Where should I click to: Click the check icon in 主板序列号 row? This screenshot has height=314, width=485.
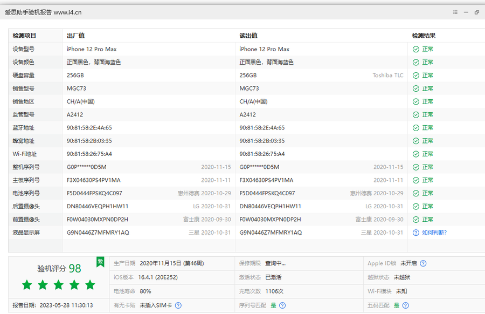pyautogui.click(x=416, y=180)
